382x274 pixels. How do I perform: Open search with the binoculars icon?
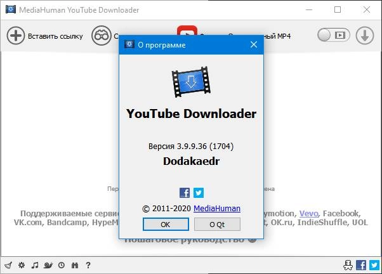[x=101, y=36]
